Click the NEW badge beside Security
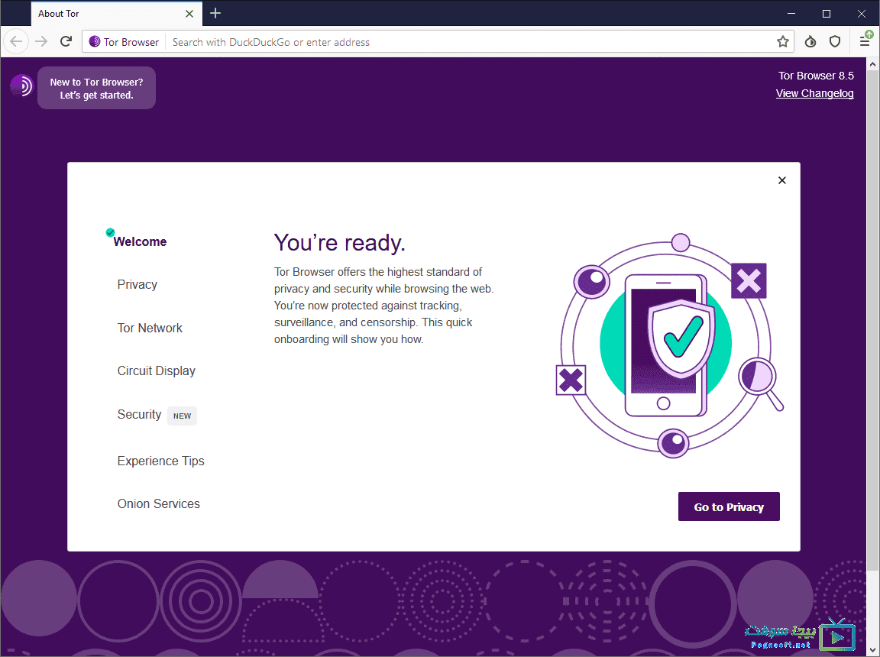880x657 pixels. pyautogui.click(x=182, y=416)
